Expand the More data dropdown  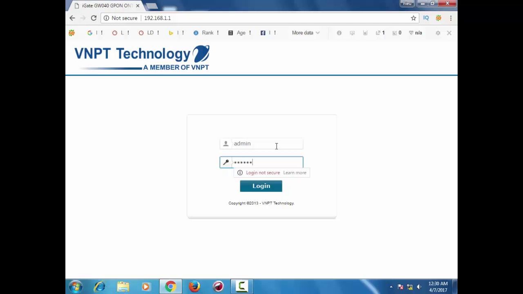click(x=306, y=33)
